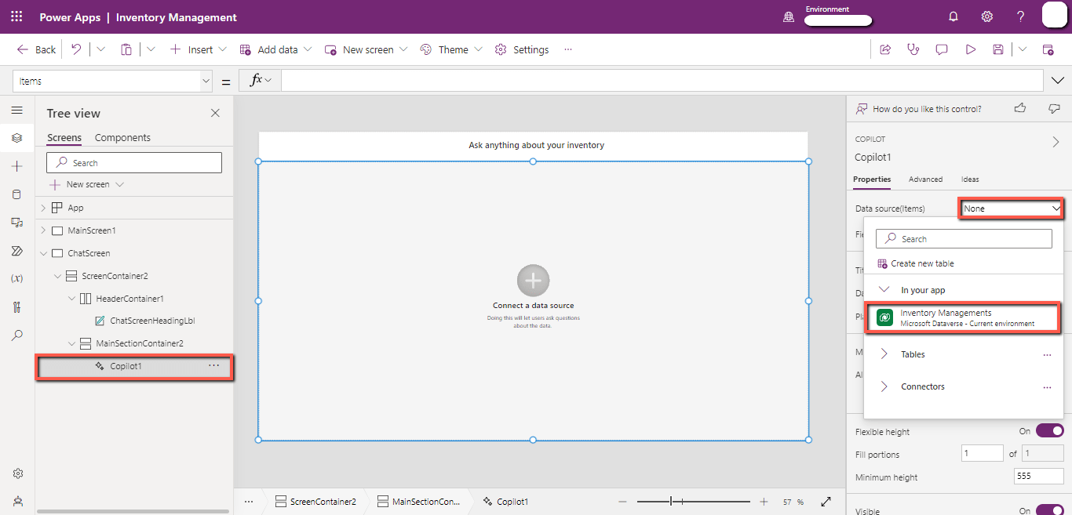The width and height of the screenshot is (1072, 515).
Task: Close the Tree view panel
Action: point(216,113)
